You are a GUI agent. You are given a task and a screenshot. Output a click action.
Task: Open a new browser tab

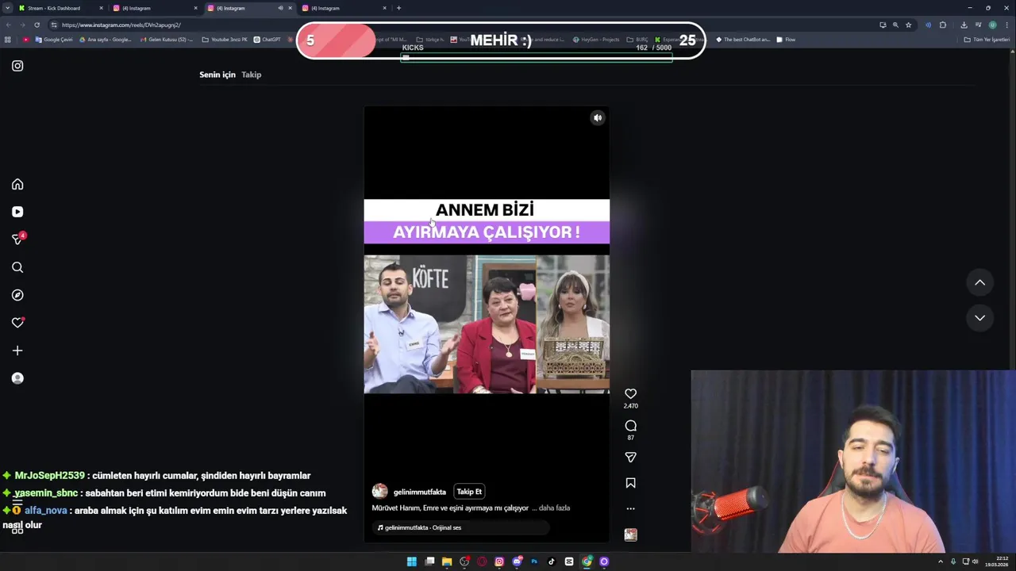398,8
